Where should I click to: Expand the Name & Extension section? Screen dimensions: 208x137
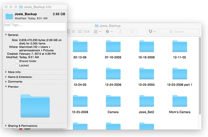pyautogui.click(x=6, y=77)
